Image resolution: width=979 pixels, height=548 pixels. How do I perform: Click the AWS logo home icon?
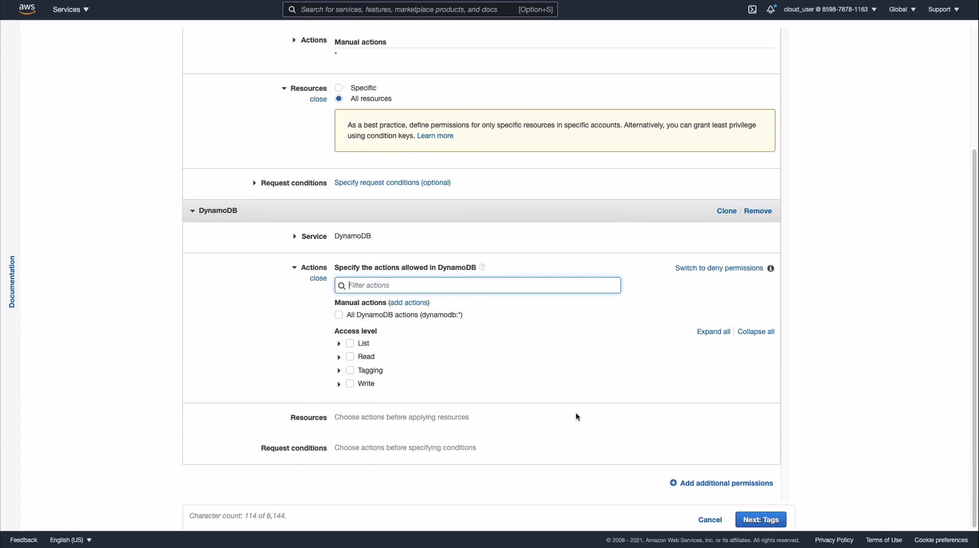point(27,9)
